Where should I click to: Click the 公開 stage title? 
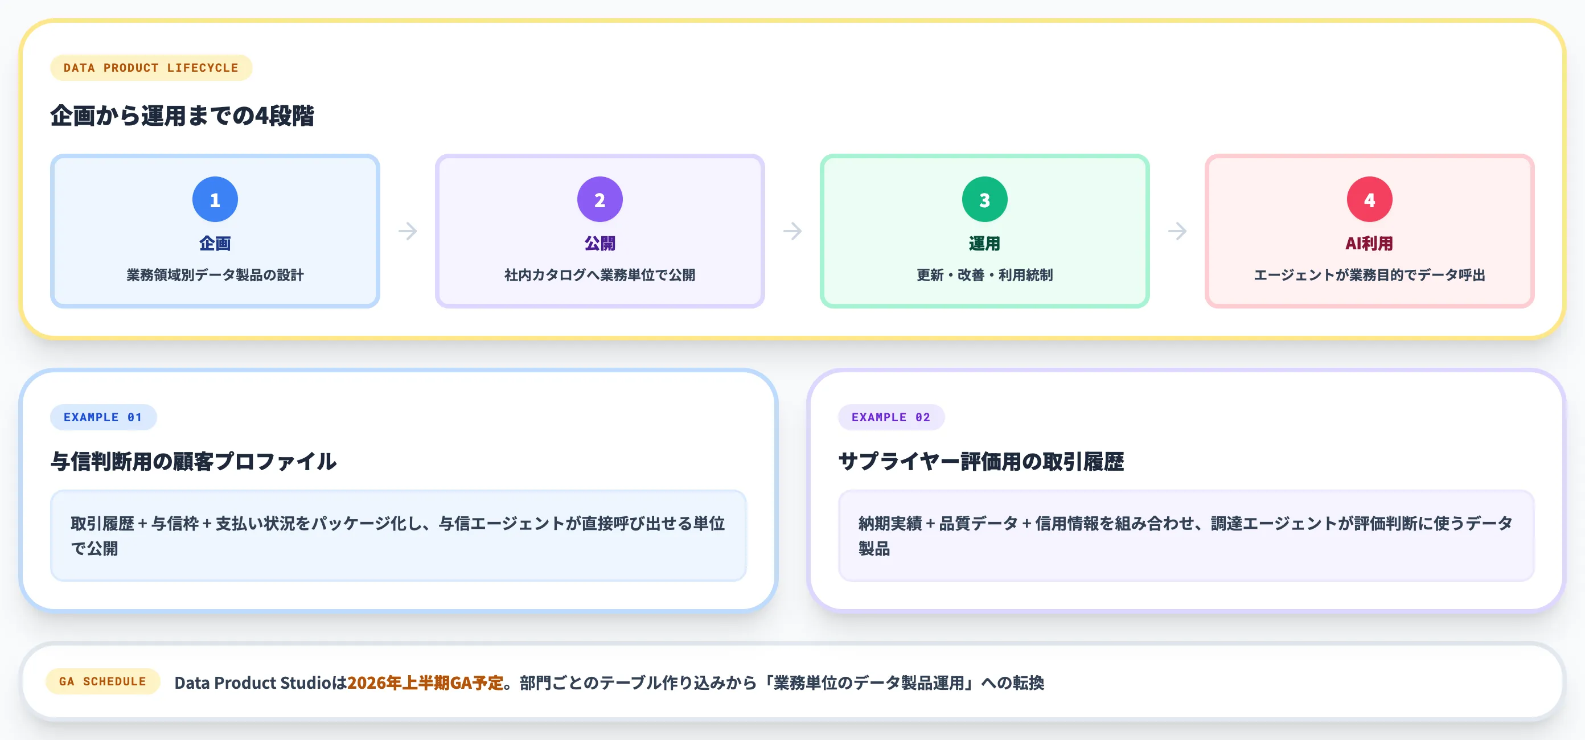pos(600,244)
